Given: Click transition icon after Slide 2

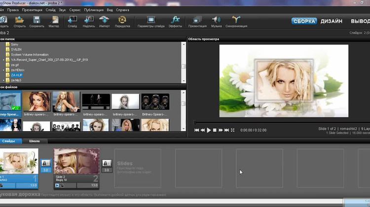Looking at the screenshot, I should coord(107,163).
